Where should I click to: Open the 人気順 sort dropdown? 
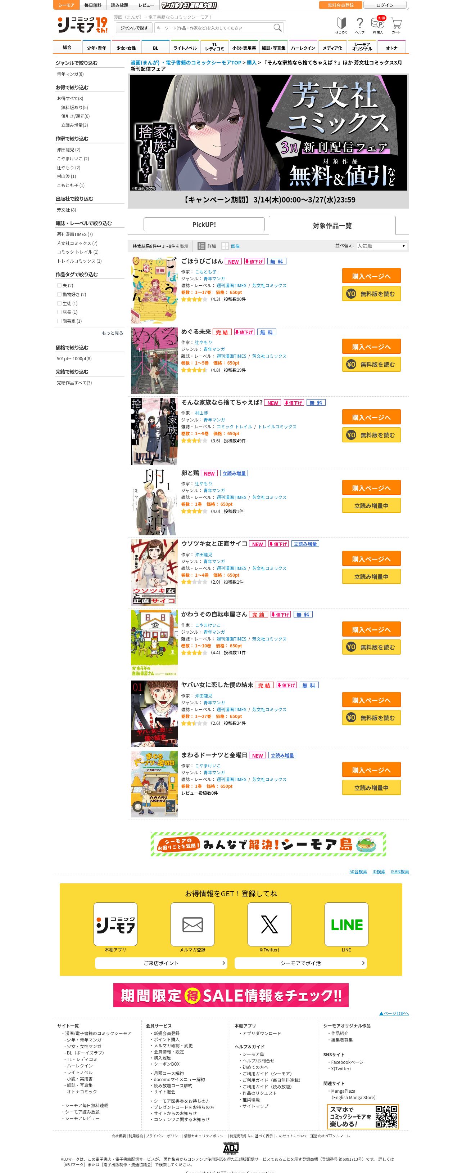click(x=381, y=246)
